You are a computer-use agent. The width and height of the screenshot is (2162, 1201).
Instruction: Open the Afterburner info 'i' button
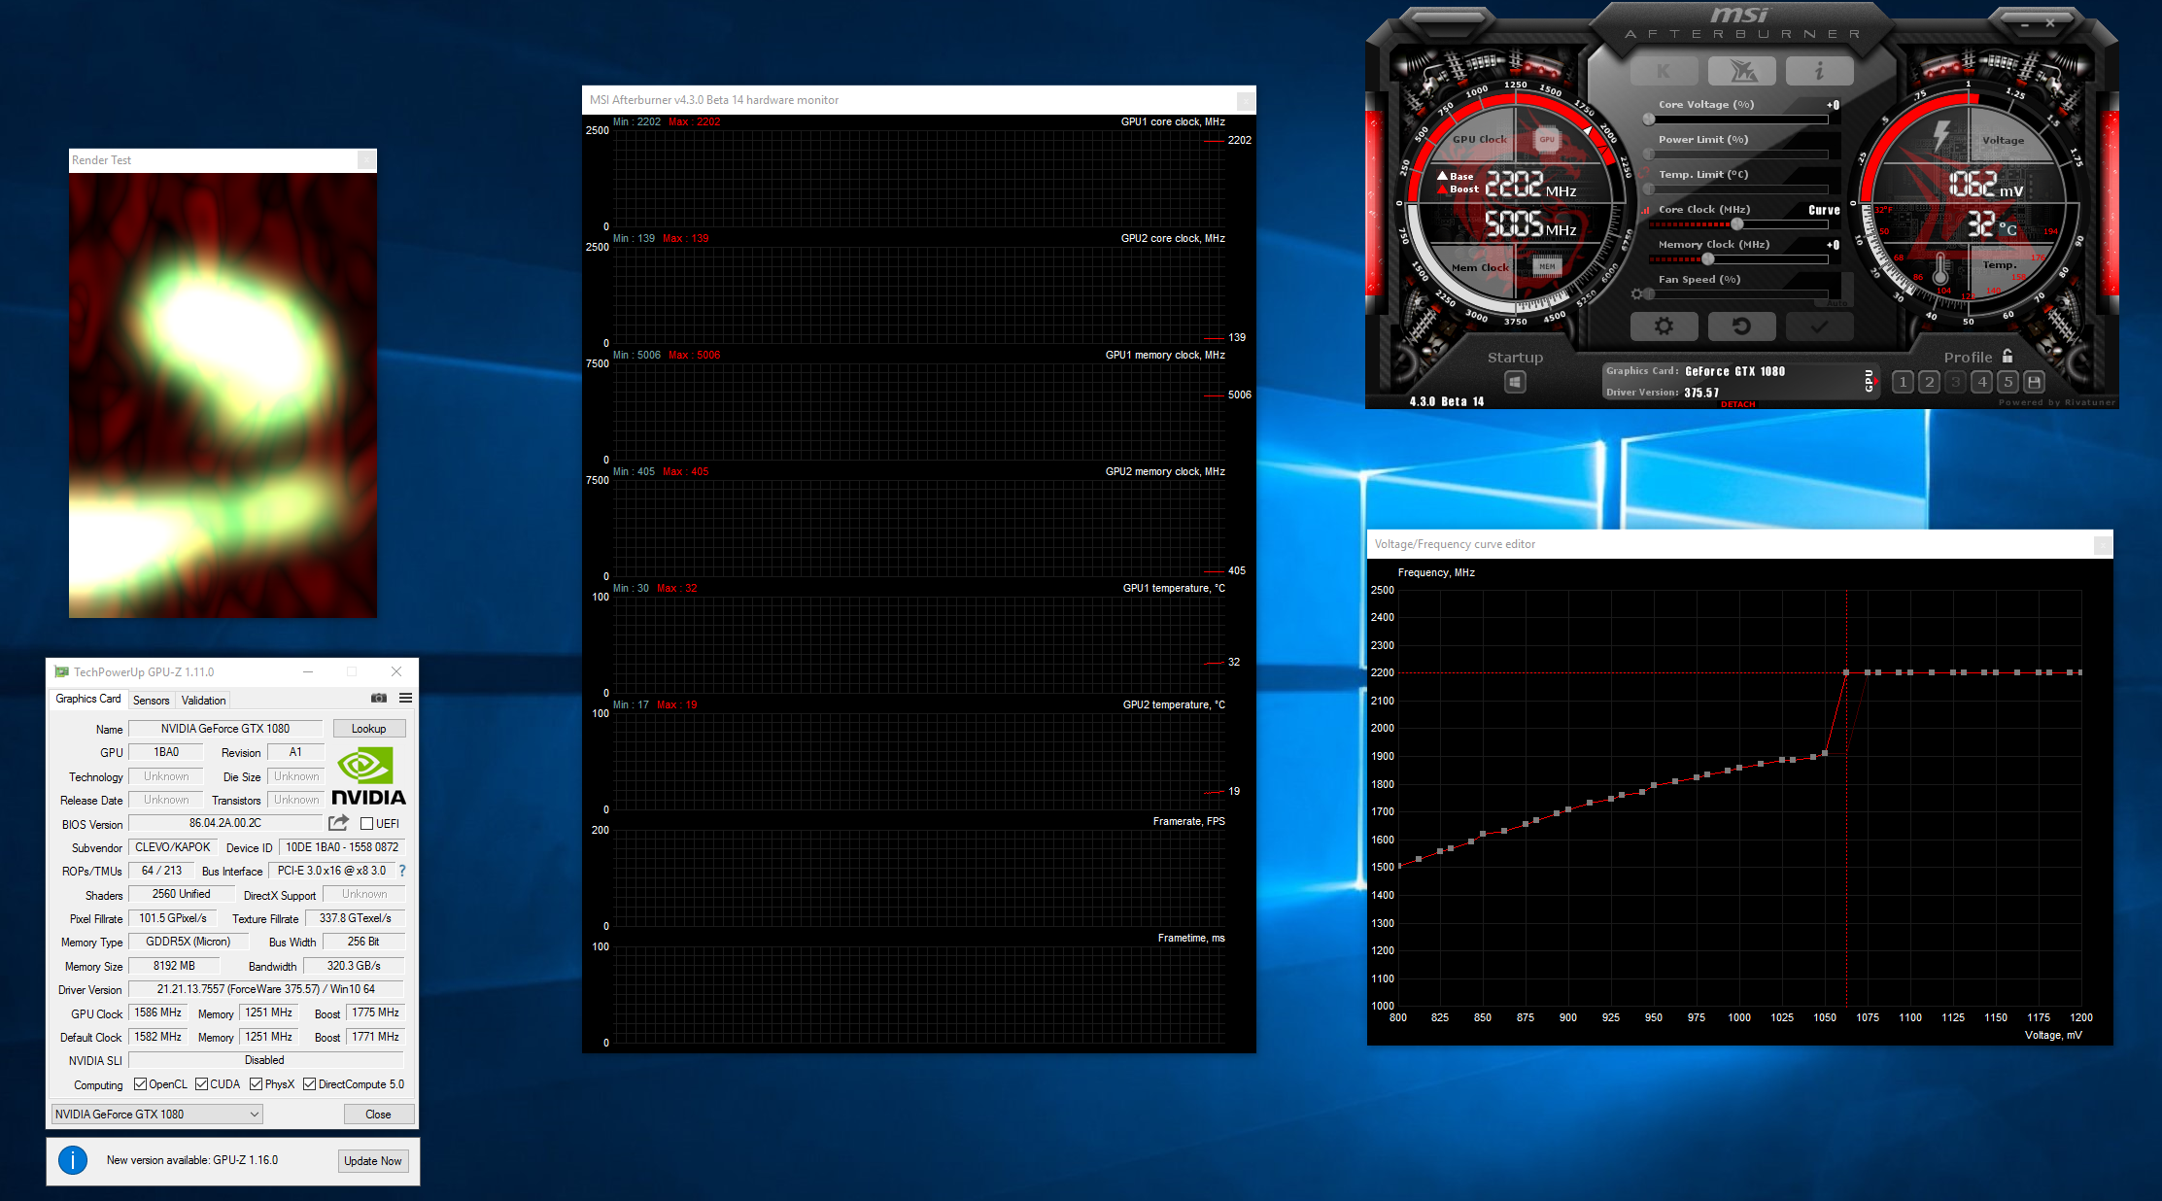pos(1819,71)
